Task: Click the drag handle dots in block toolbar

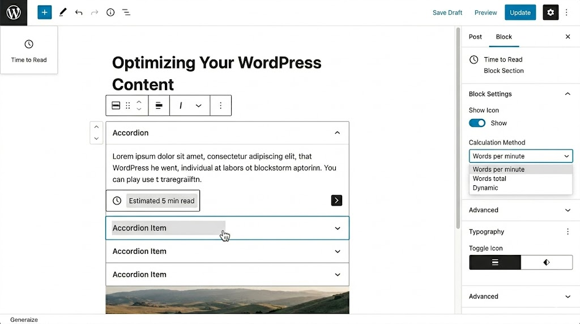Action: tap(128, 105)
